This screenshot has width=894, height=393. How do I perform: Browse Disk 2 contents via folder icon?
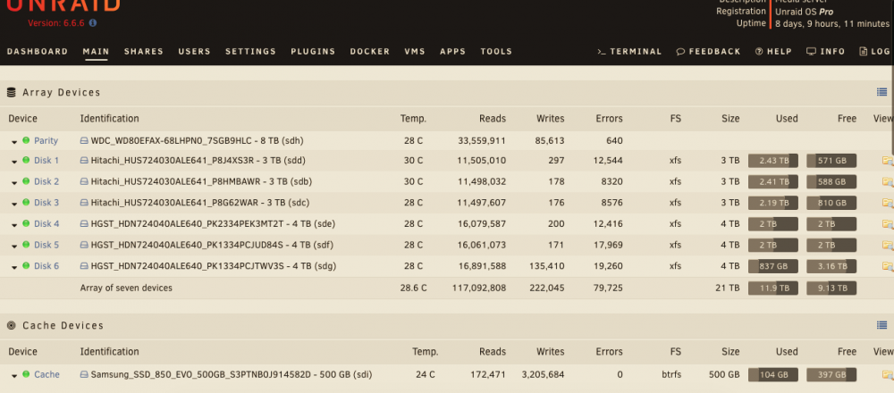click(x=887, y=181)
